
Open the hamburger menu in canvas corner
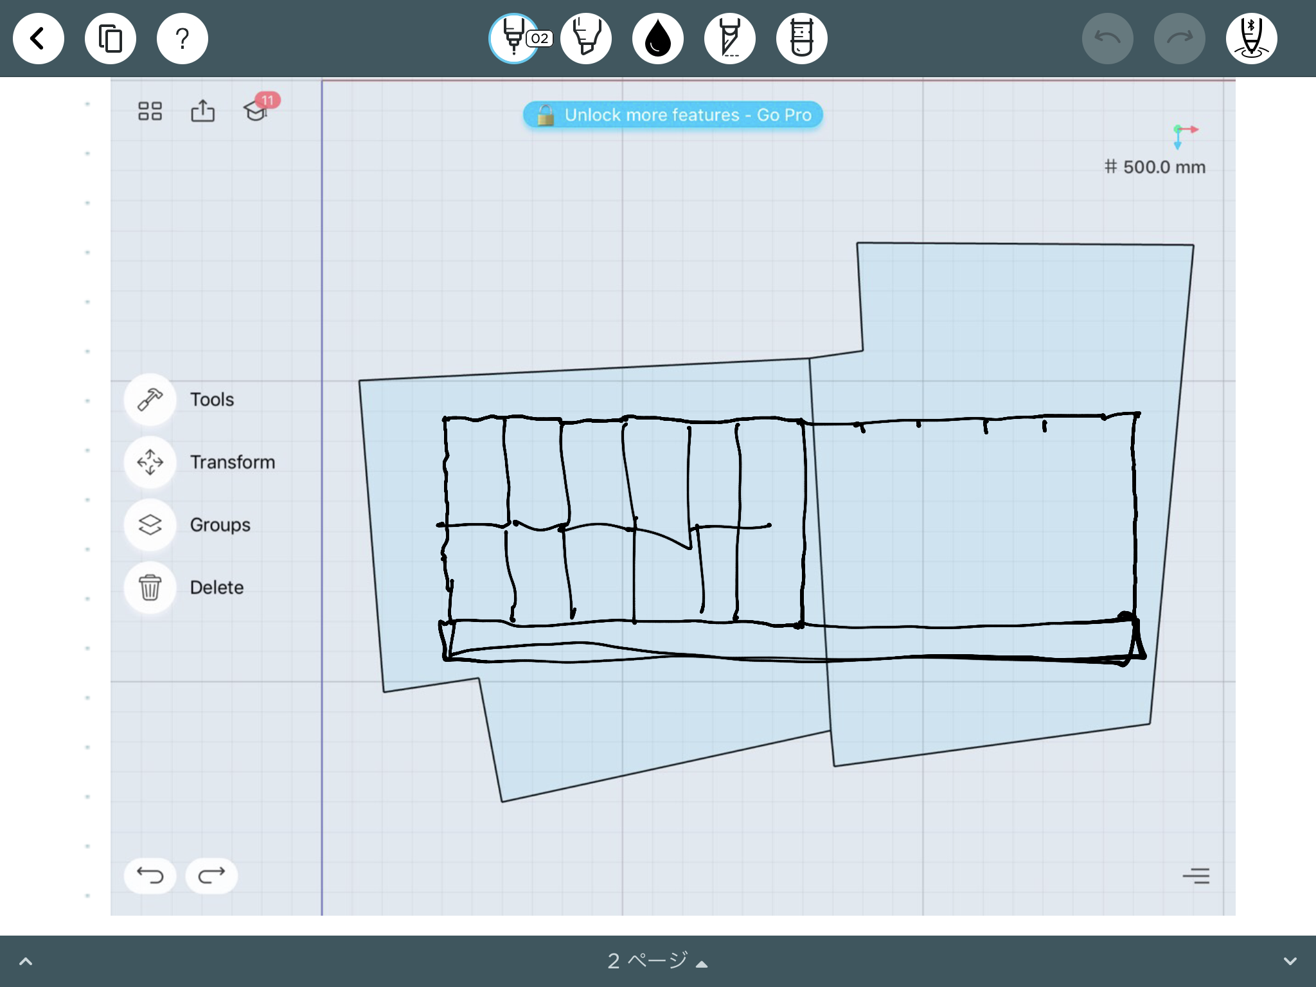pos(1196,876)
